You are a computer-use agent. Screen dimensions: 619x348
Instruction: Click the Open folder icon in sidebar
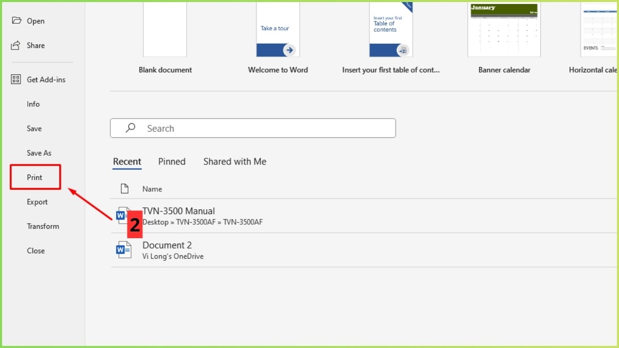click(x=17, y=21)
